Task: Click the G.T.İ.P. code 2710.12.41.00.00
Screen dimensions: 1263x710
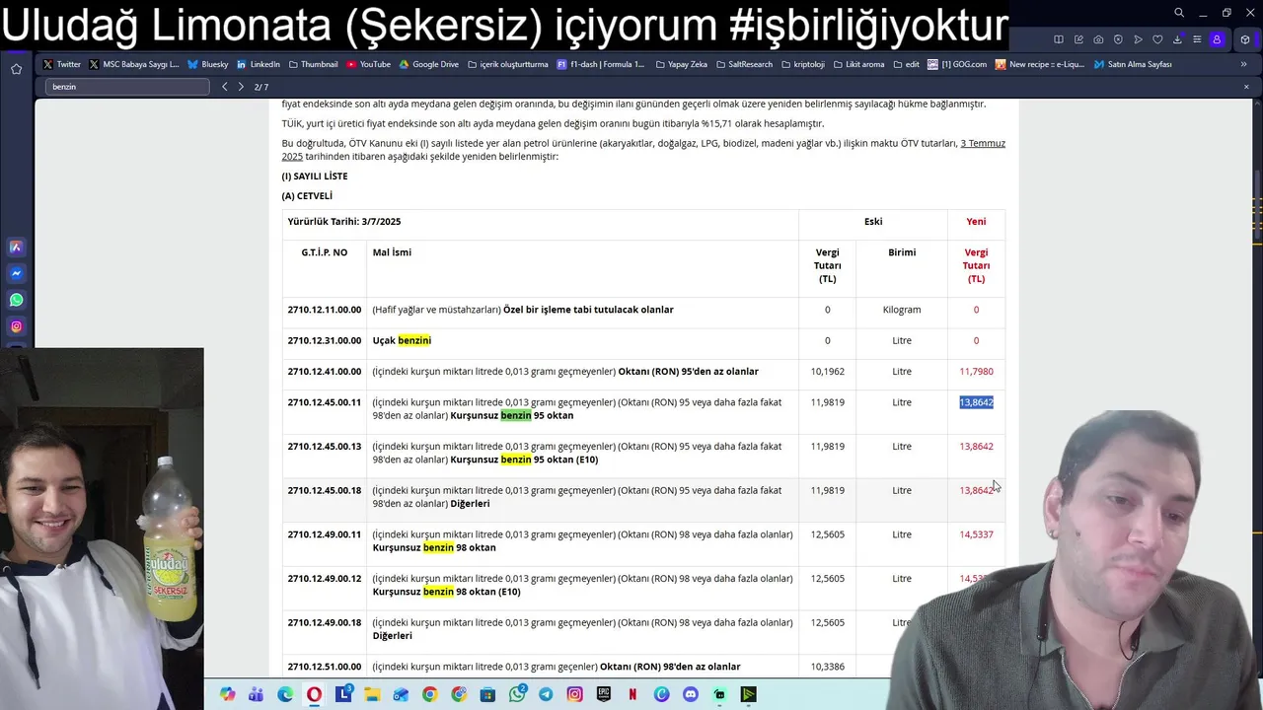Action: click(324, 372)
